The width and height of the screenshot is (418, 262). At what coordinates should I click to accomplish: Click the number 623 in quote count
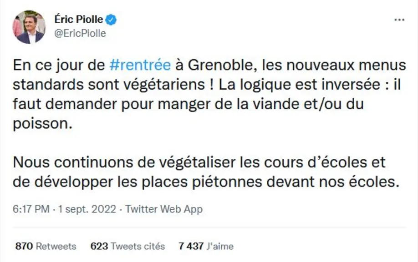coord(99,246)
